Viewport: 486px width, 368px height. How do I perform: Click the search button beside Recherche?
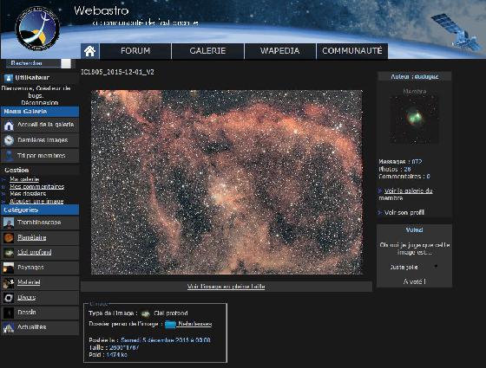[x=66, y=63]
